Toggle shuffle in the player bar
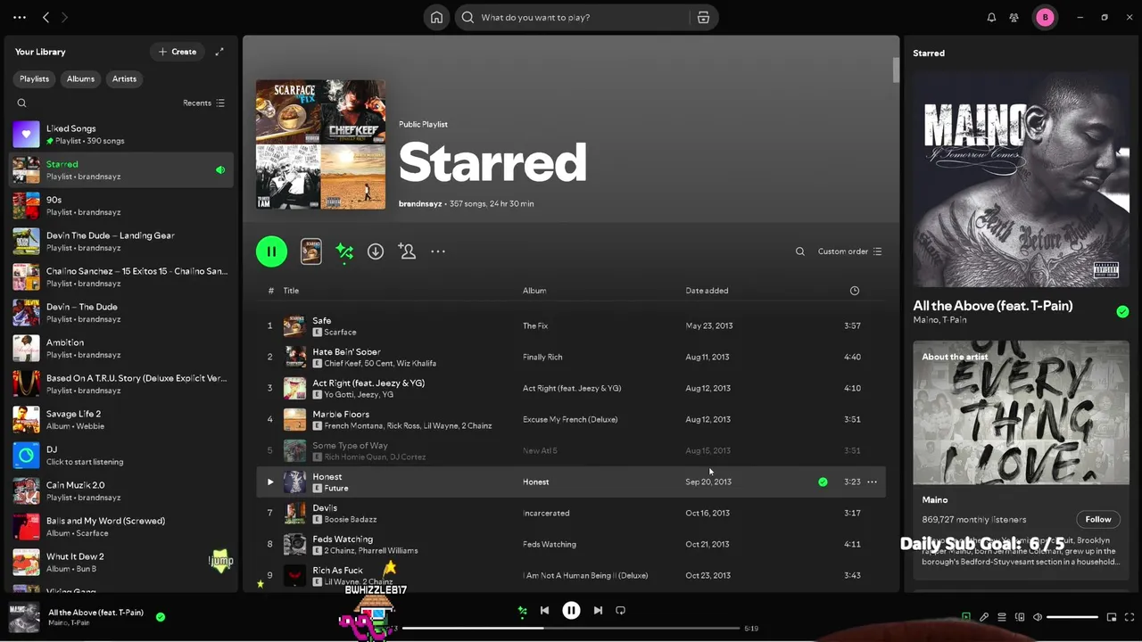The image size is (1142, 642). tap(523, 611)
